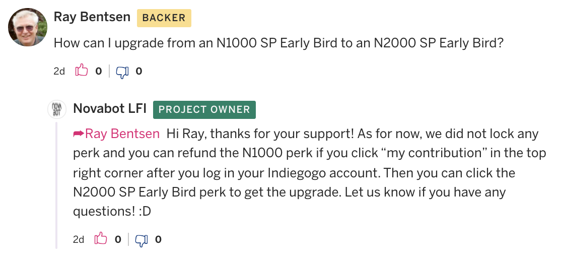Like Ray Bentsen's comment with thumbs up

coord(82,71)
